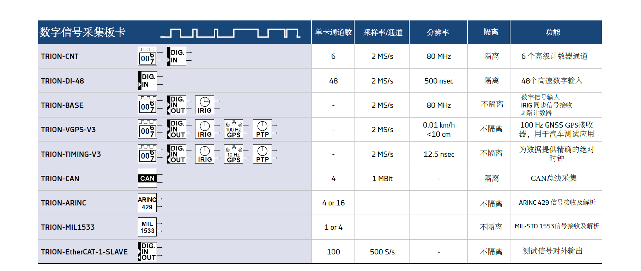Click the IRIG clock icon in the TRION-BASE row
641x271 pixels.
205,105
